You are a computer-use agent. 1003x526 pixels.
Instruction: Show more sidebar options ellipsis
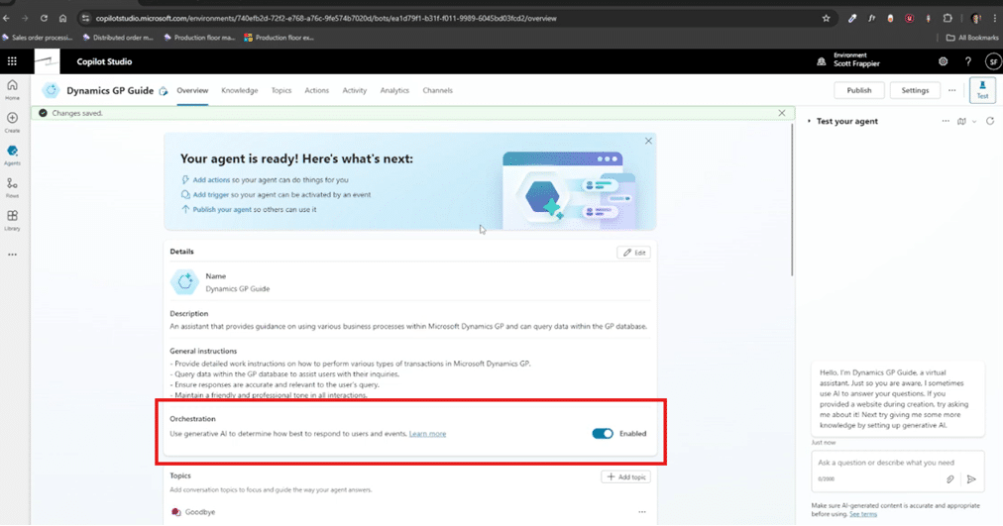(12, 255)
